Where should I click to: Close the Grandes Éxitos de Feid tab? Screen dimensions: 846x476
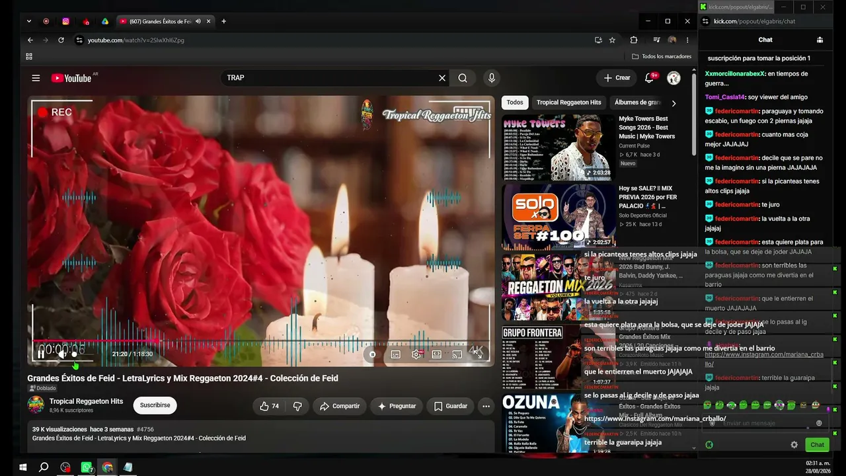[x=209, y=21]
